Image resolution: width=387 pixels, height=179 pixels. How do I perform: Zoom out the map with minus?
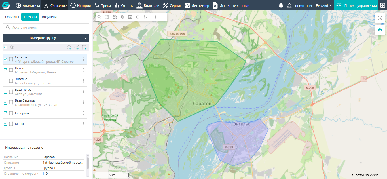click(163, 17)
